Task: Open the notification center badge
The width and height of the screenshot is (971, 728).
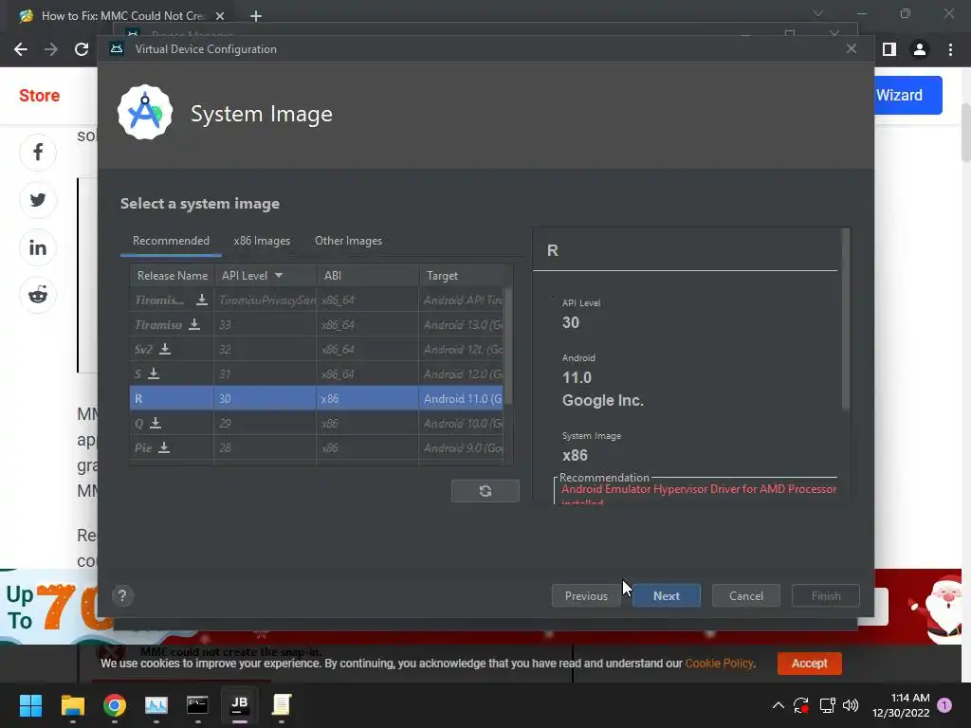Action: tap(944, 705)
